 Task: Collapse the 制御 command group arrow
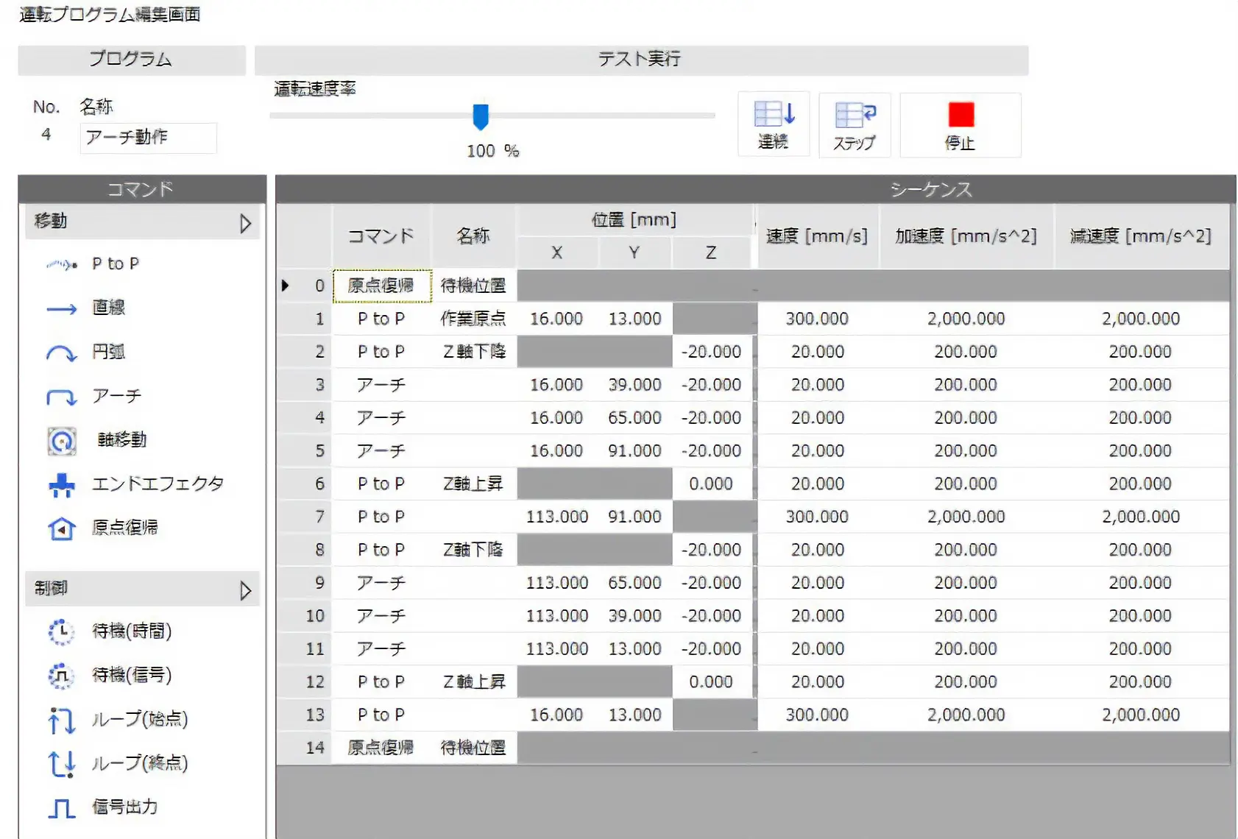[245, 590]
